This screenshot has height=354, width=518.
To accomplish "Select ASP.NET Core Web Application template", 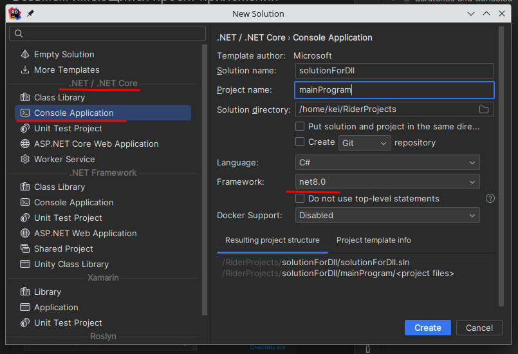I will (x=96, y=144).
